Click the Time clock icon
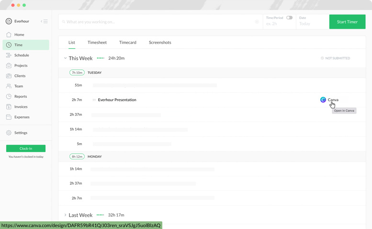Image resolution: width=372 pixels, height=229 pixels. coord(9,45)
